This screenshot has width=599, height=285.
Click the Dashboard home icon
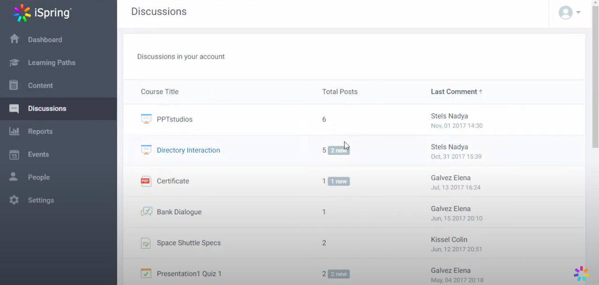(x=14, y=39)
